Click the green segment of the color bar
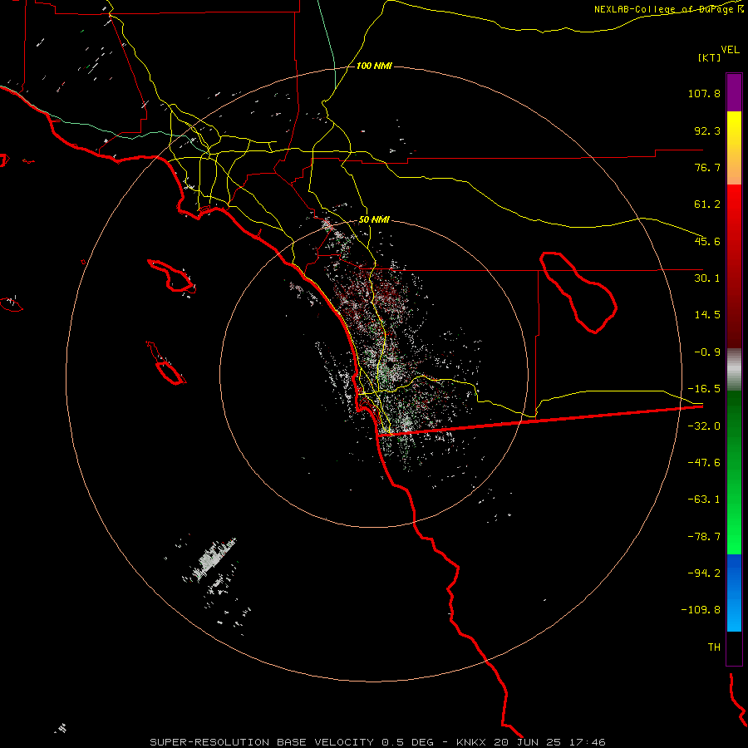This screenshot has height=748, width=748. pyautogui.click(x=734, y=472)
